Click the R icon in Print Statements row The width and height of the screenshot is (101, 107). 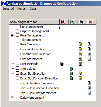click(89, 59)
